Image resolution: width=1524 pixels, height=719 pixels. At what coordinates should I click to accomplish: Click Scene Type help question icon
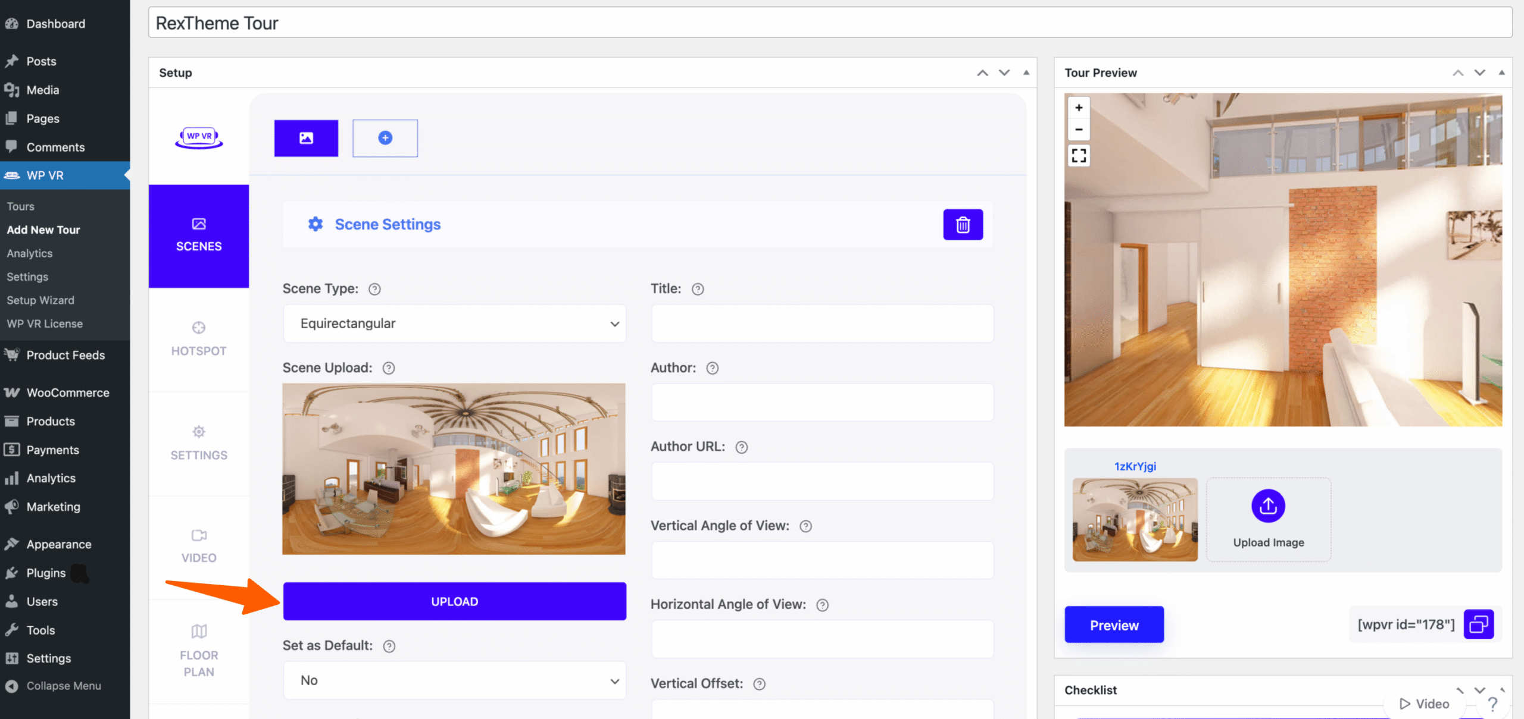pyautogui.click(x=374, y=289)
